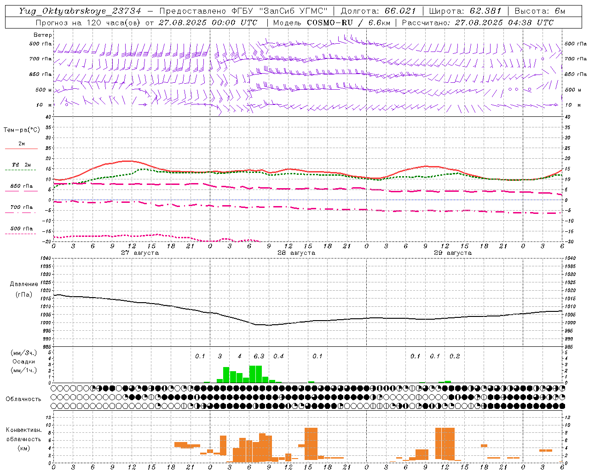Image resolution: width=589 pixels, height=471 pixels.
Task: Click the 27 августа date label
Action: point(140,253)
